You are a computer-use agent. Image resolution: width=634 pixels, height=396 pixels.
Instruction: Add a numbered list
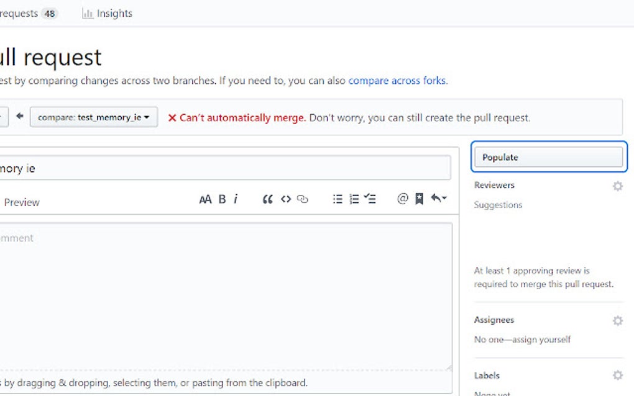(354, 199)
